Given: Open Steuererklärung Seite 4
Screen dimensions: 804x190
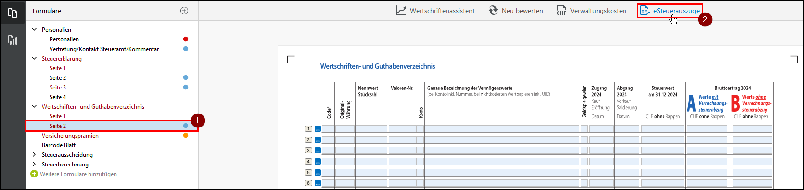Looking at the screenshot, I should (58, 97).
